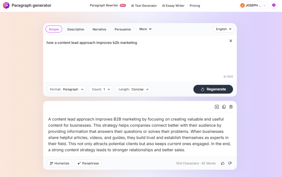Screen dimensions: 282x177
Task: Click the Humanize button
Action: point(59,163)
